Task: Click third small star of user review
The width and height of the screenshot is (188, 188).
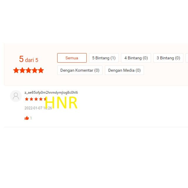Action: (x=36, y=99)
